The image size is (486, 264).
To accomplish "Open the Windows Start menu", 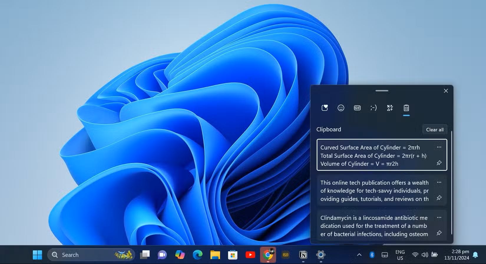I will pos(37,255).
